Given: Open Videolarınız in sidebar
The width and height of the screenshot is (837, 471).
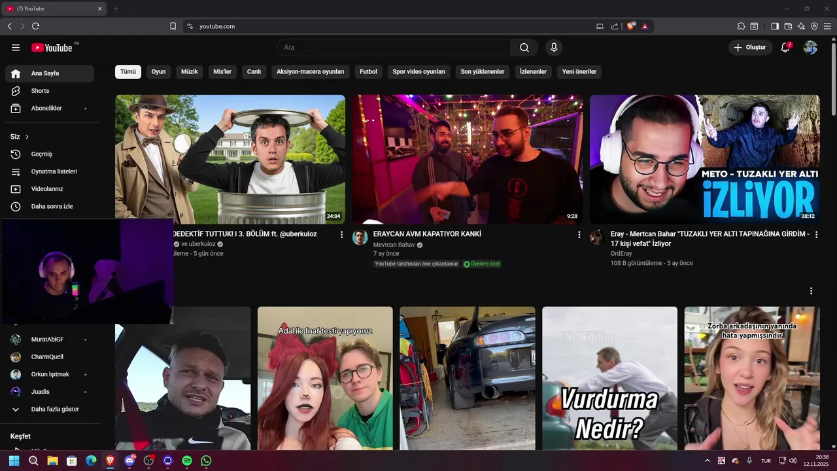Looking at the screenshot, I should 50,189.
